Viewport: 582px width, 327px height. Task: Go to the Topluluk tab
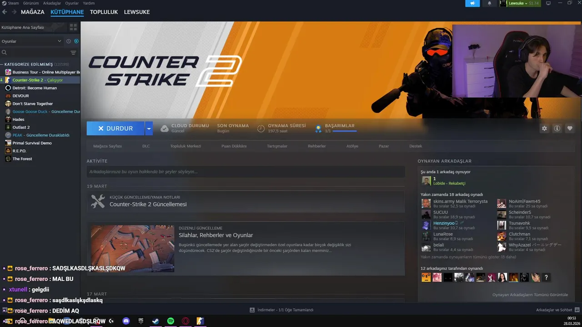click(x=104, y=12)
